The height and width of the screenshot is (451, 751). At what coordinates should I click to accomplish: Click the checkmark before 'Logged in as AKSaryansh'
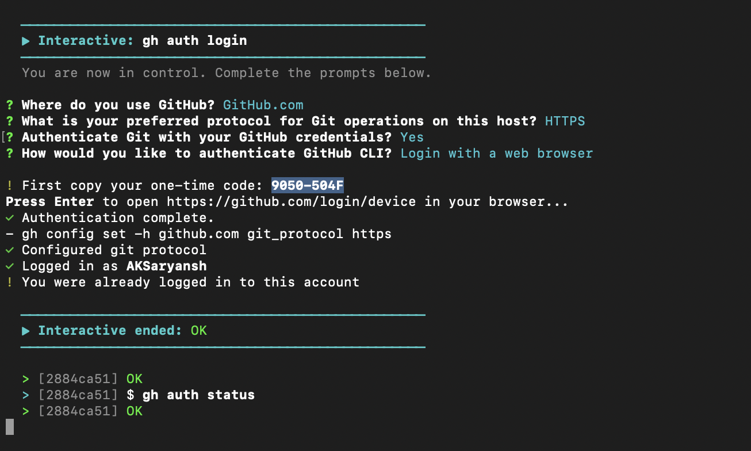pos(10,266)
